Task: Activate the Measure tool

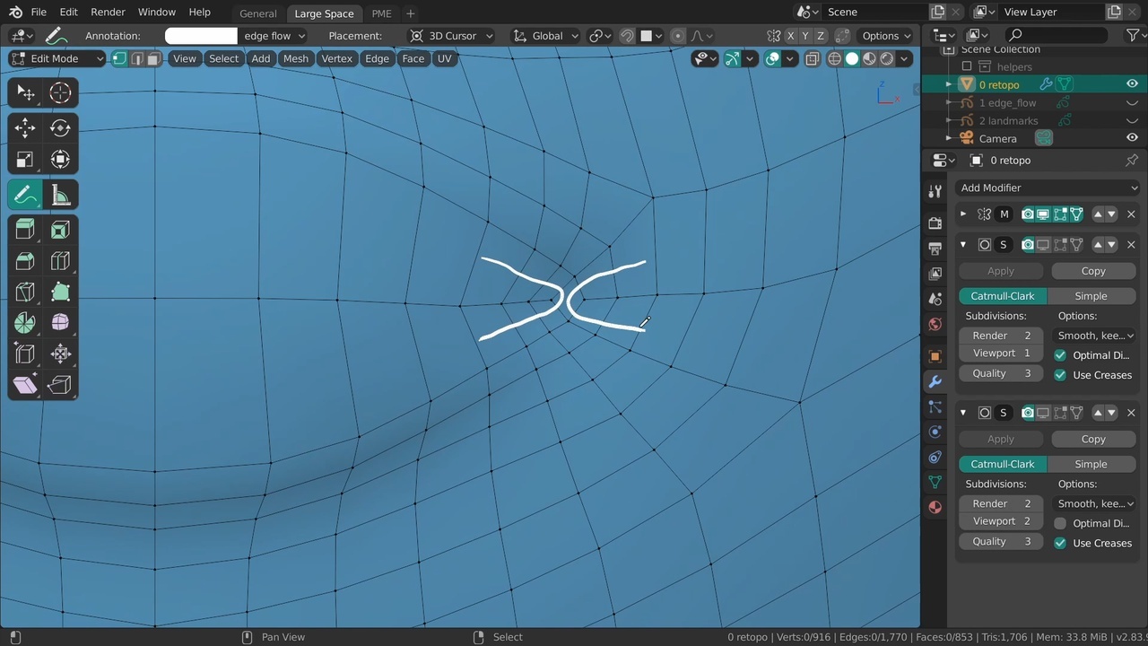Action: (60, 195)
